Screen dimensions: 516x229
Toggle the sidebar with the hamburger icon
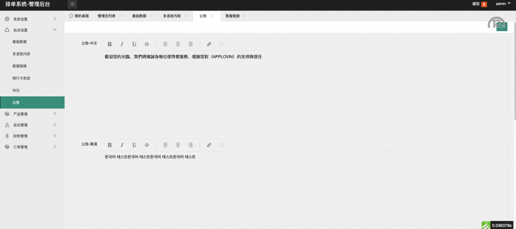pyautogui.click(x=73, y=4)
